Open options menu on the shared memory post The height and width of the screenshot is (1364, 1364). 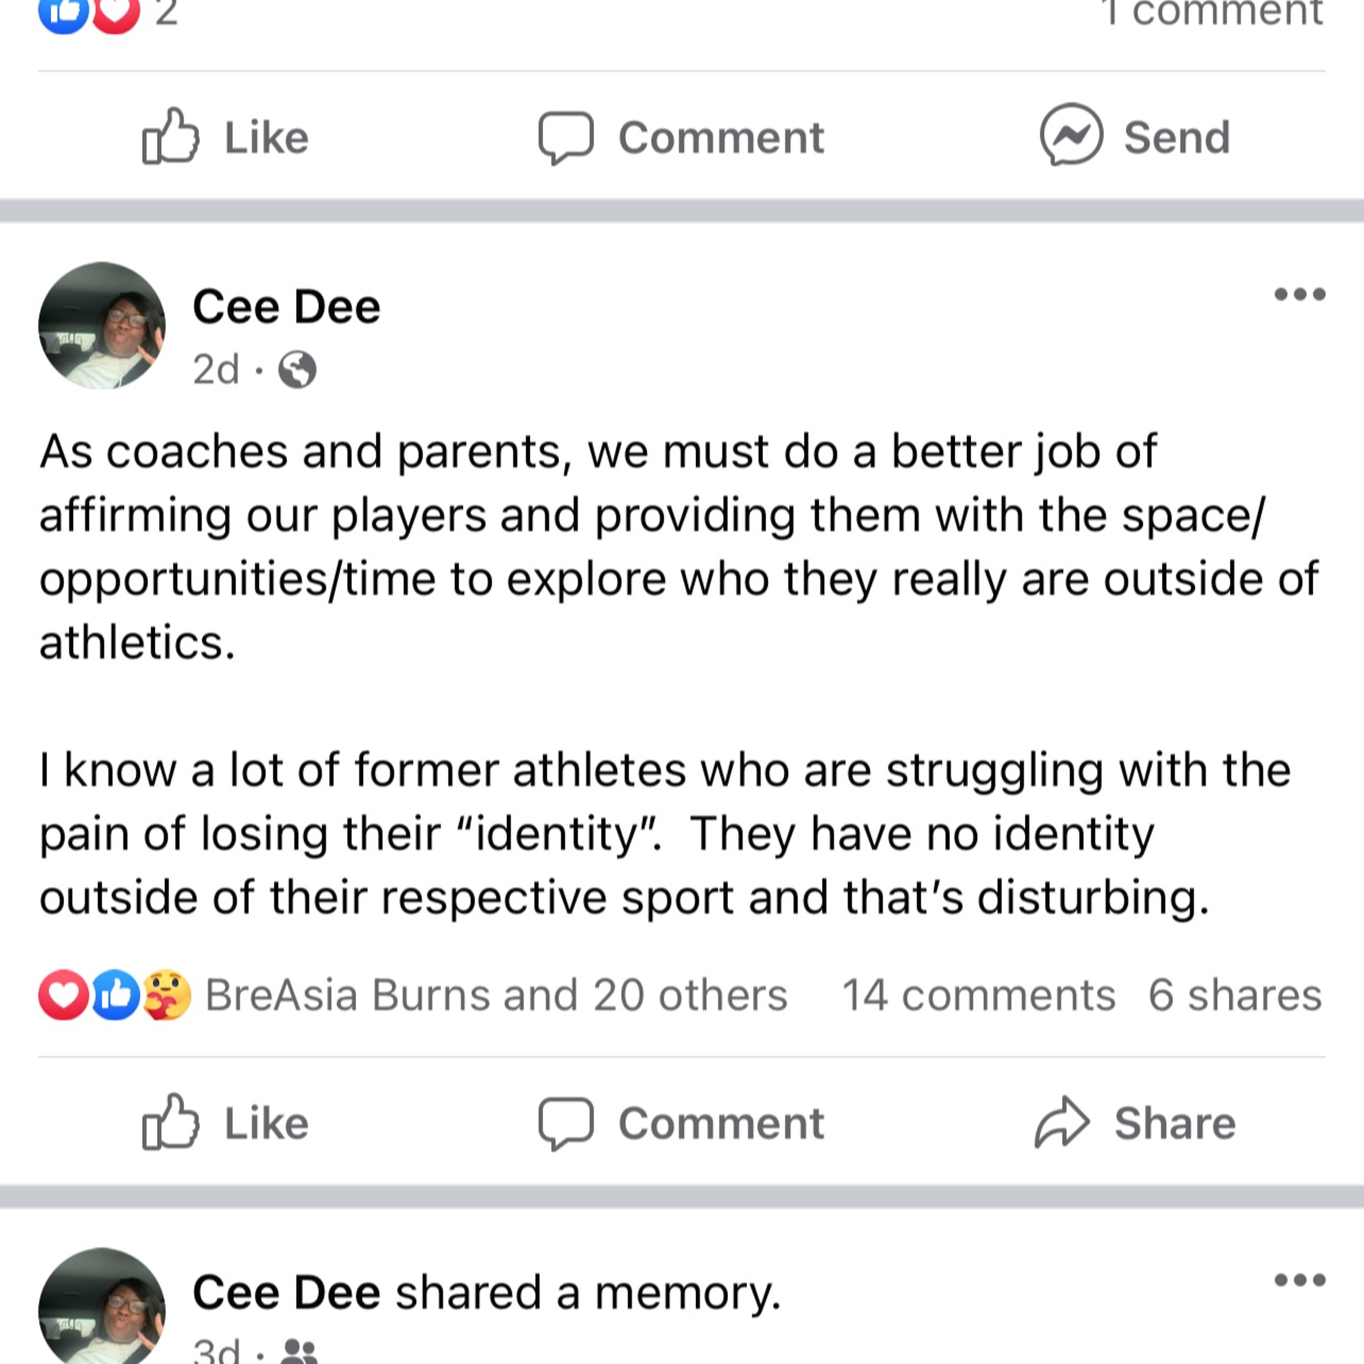(1299, 1279)
